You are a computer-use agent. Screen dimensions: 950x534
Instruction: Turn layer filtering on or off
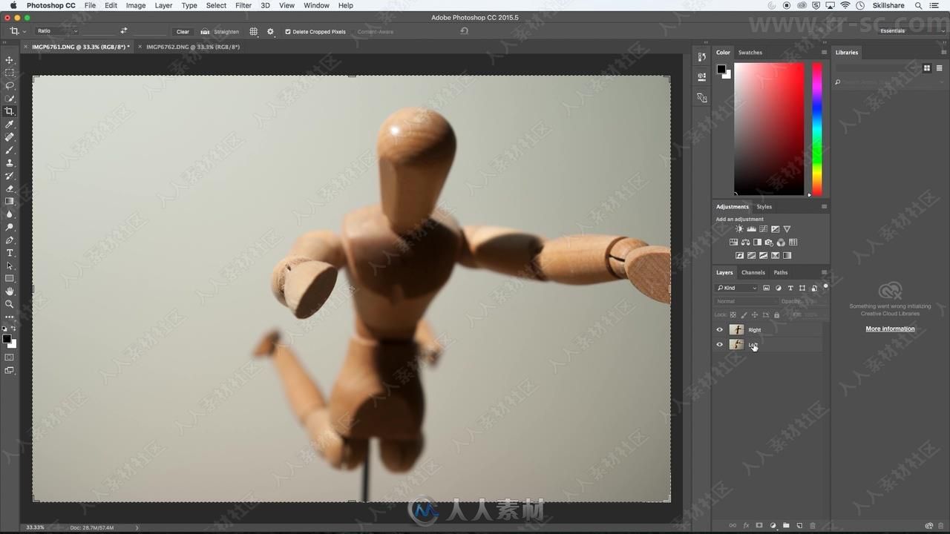(x=825, y=286)
